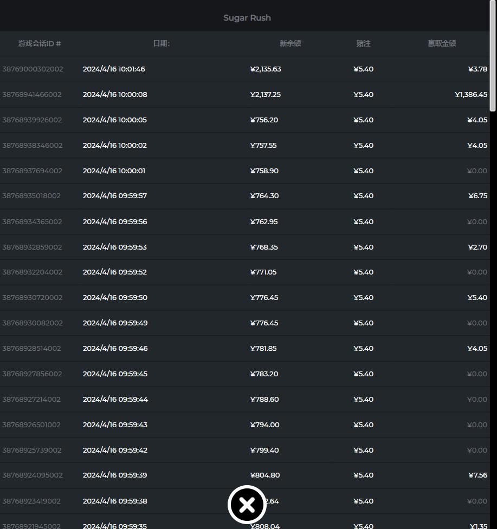This screenshot has height=529, width=497.
Task: Click the Sugar Rush title
Action: point(247,18)
